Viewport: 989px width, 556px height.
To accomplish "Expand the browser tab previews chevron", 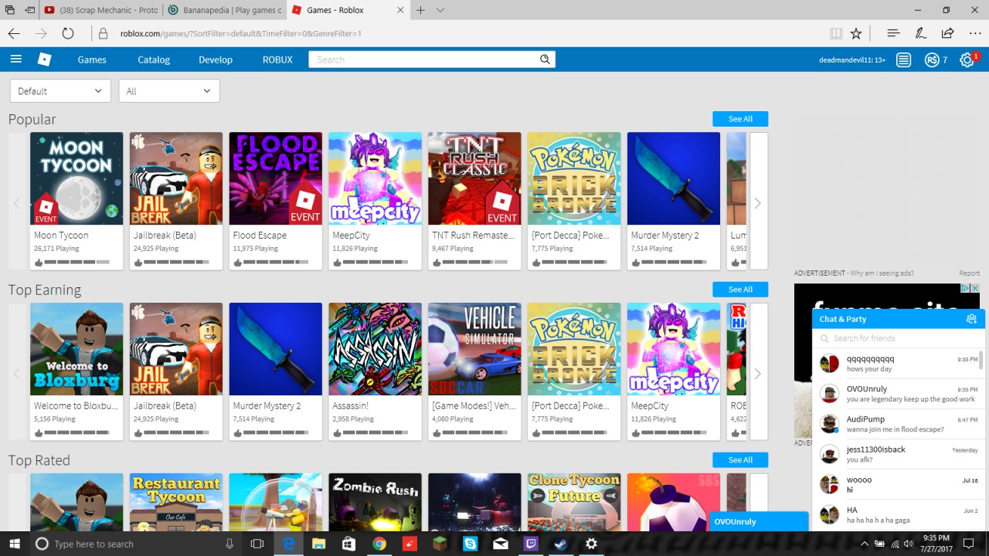I will (x=440, y=10).
